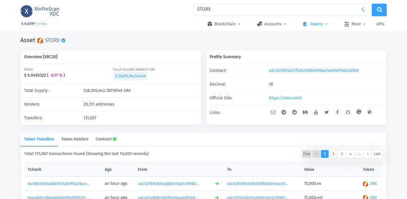407x199 pixels.
Task: Go to page 2 of transfers
Action: (x=333, y=154)
